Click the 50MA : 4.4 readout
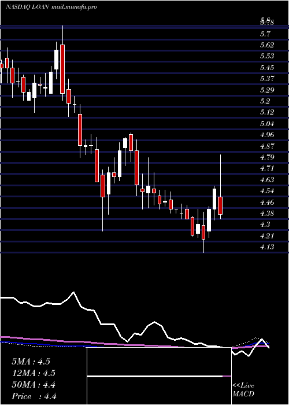 pyautogui.click(x=34, y=385)
